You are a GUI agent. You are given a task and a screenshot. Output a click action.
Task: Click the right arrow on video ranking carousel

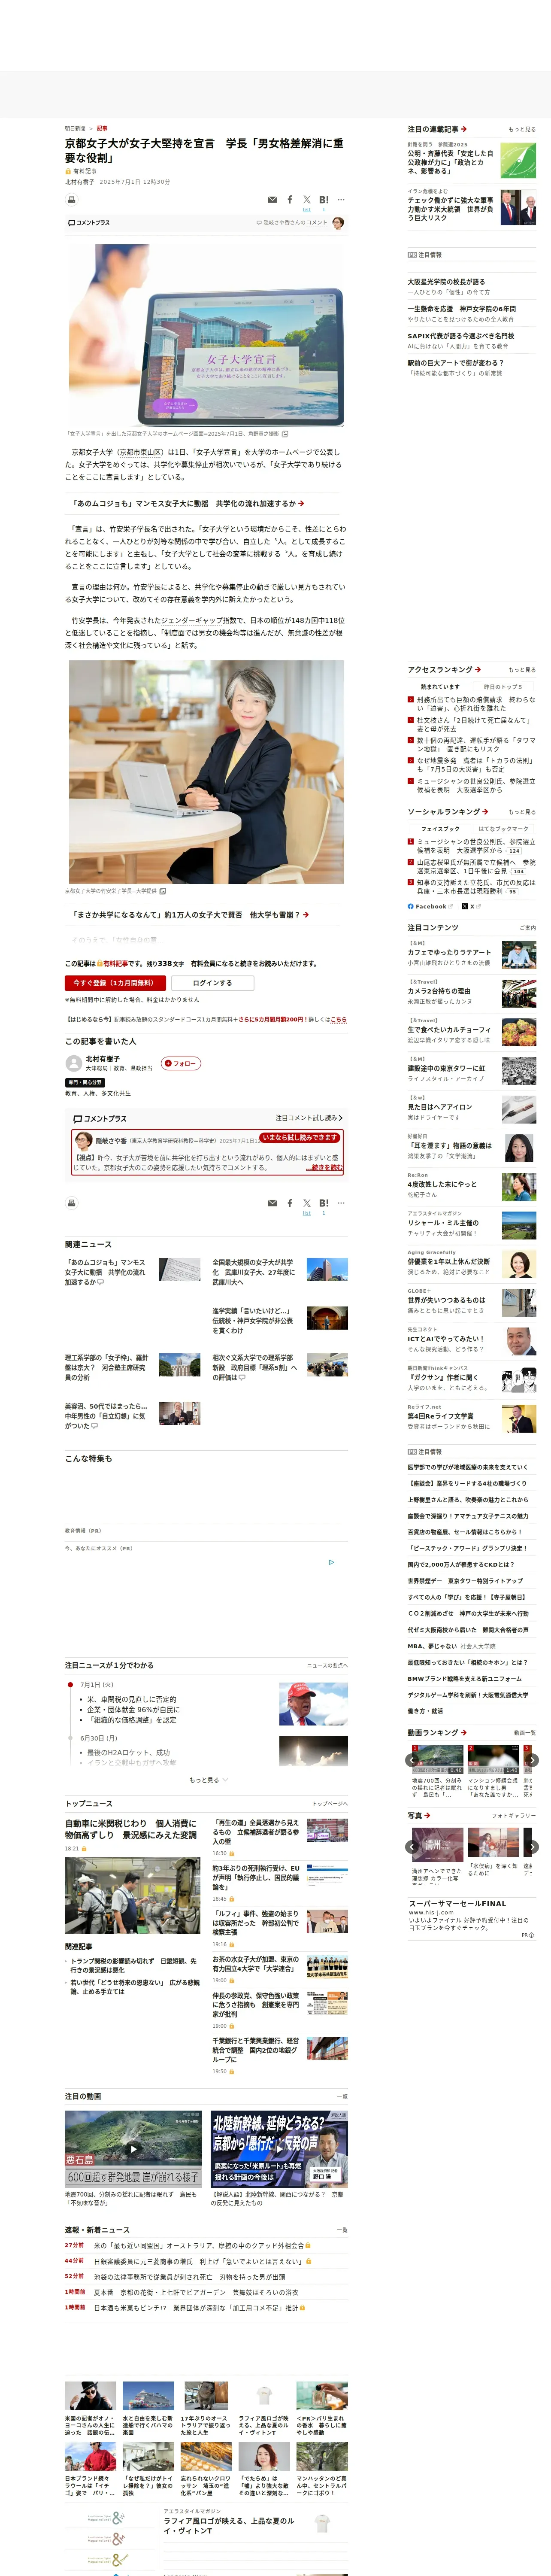(532, 1760)
